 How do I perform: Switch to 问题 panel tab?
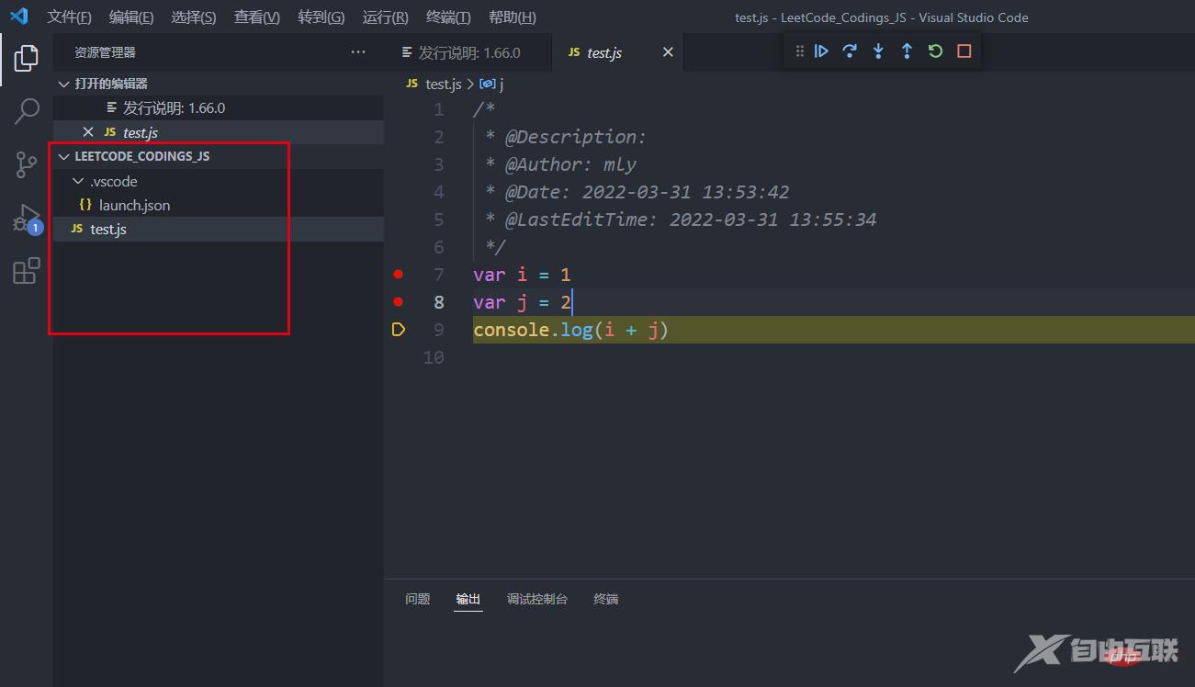click(x=418, y=599)
